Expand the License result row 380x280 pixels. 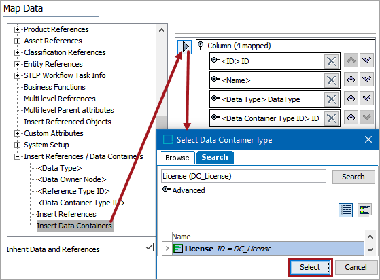click(x=167, y=248)
